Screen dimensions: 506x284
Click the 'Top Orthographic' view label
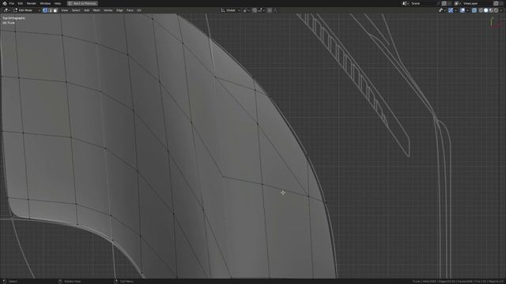click(x=13, y=18)
